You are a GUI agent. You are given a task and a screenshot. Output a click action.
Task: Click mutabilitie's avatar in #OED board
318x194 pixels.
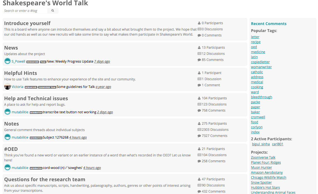[8, 168]
